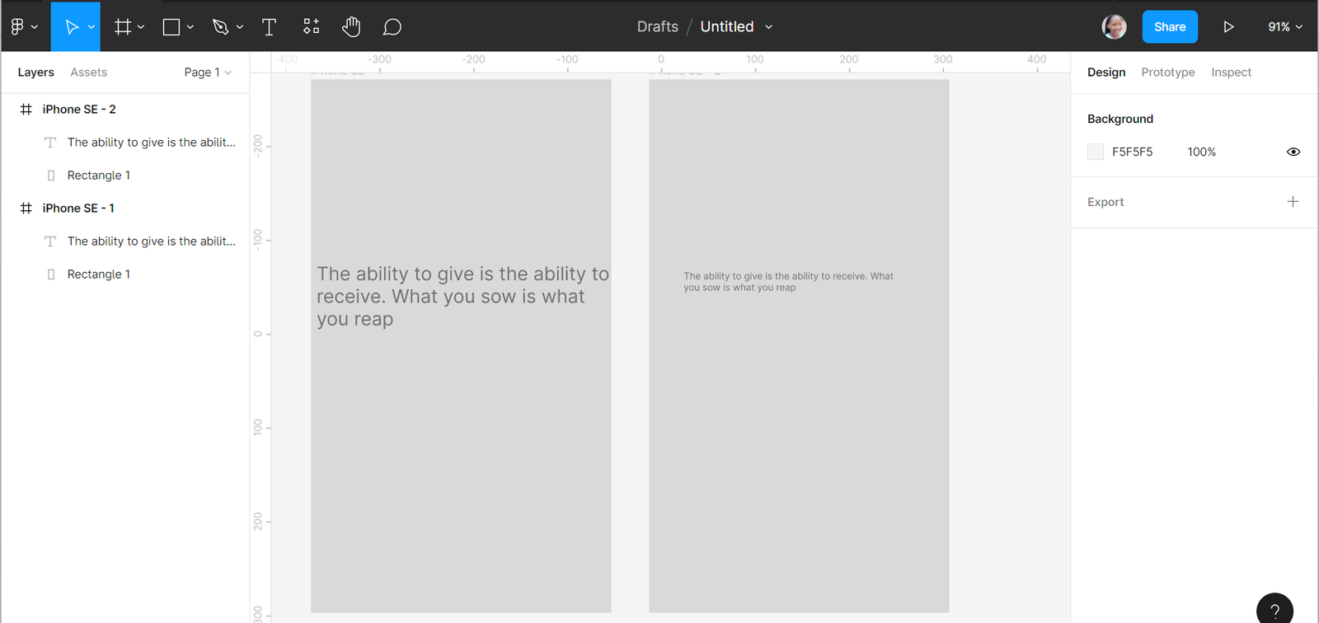Open the Resources components tool

coord(311,27)
